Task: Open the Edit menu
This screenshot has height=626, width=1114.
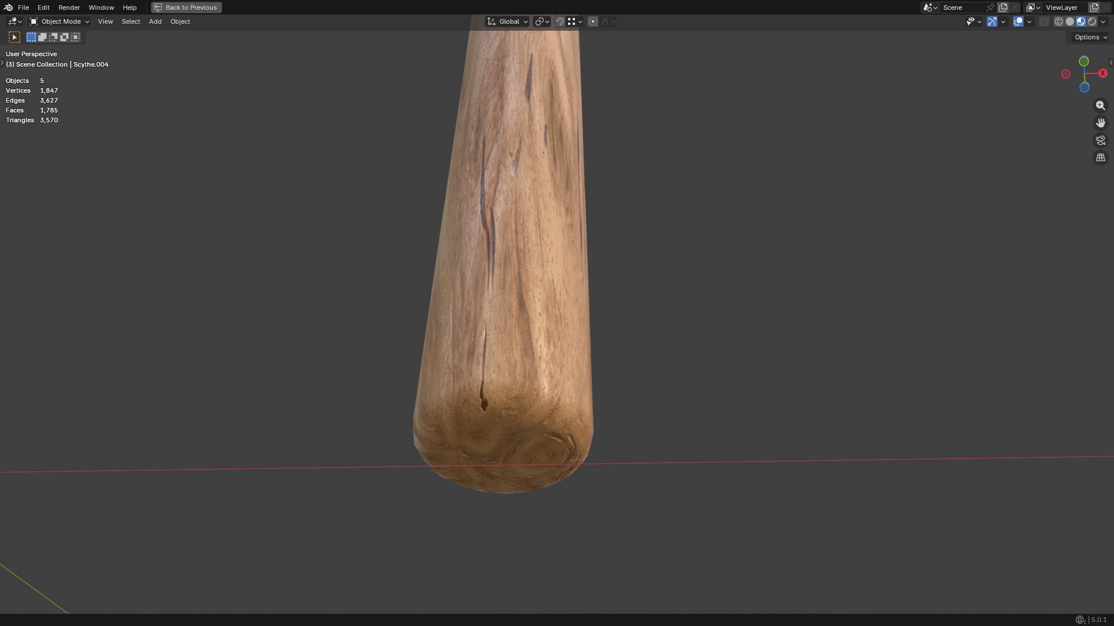Action: (x=44, y=8)
